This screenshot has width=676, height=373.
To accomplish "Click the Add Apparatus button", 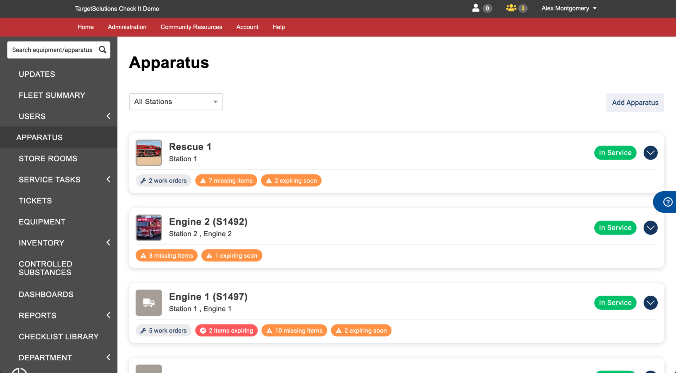I will point(635,102).
